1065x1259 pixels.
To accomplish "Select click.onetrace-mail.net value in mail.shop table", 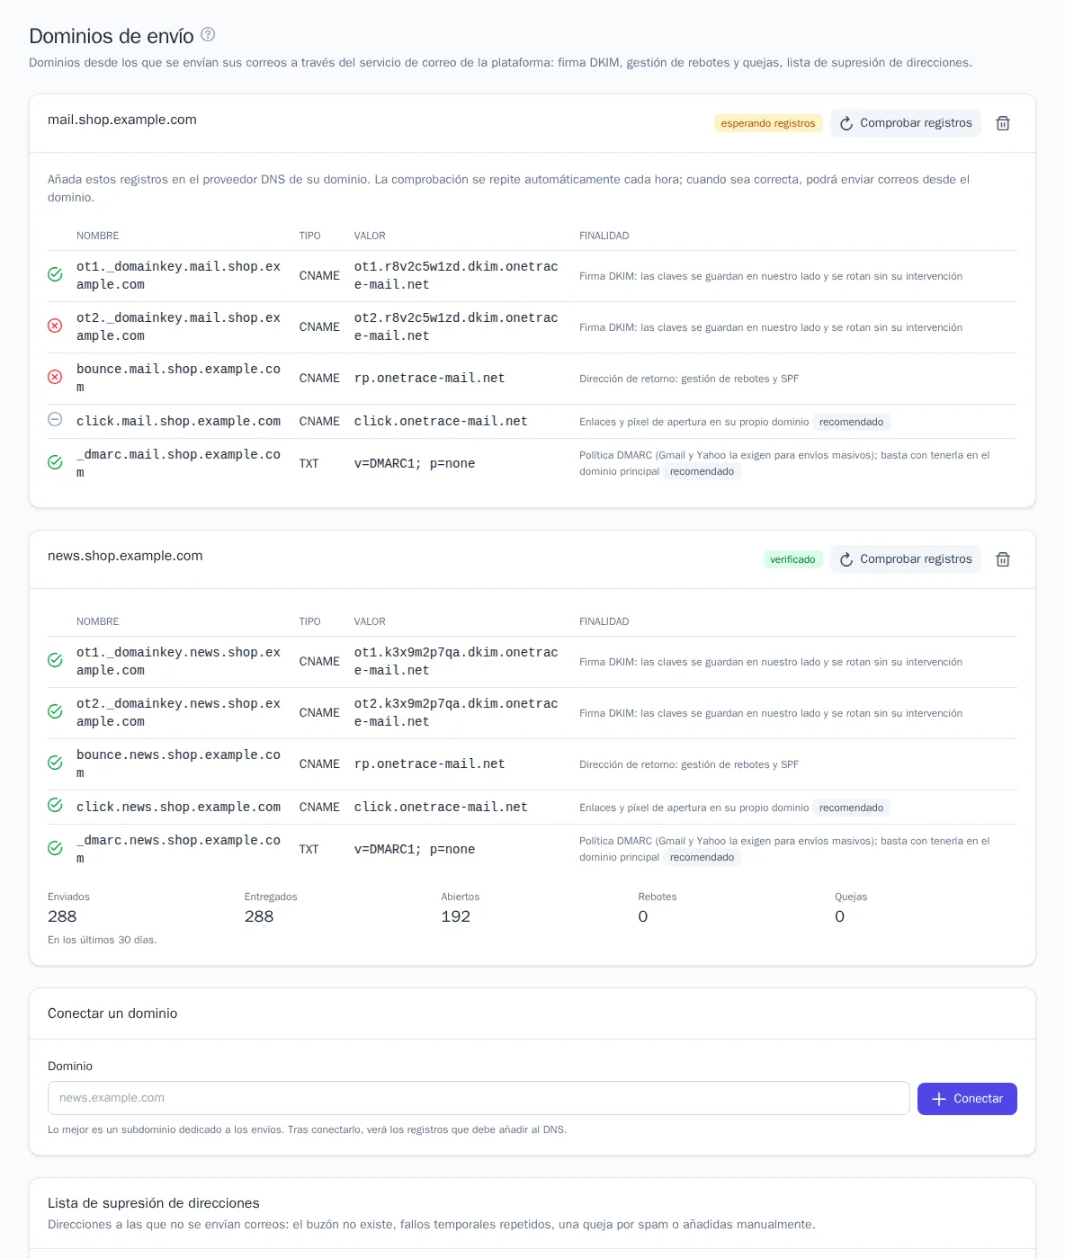I will click(x=441, y=421).
